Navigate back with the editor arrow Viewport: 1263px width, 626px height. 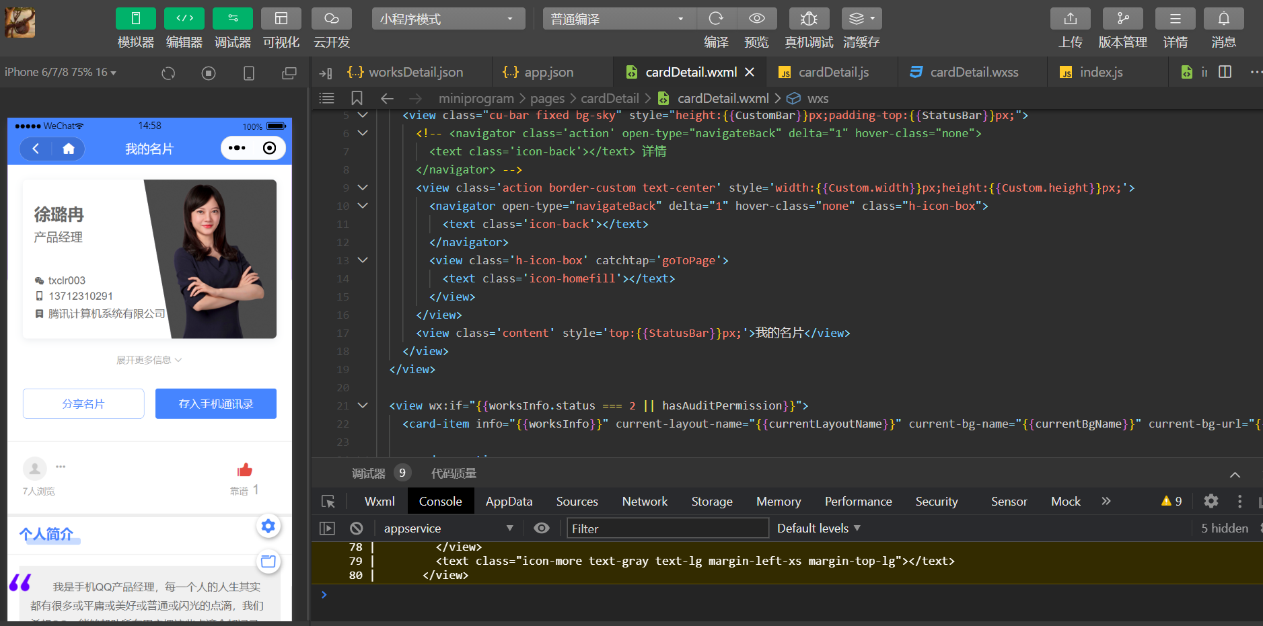tap(387, 98)
